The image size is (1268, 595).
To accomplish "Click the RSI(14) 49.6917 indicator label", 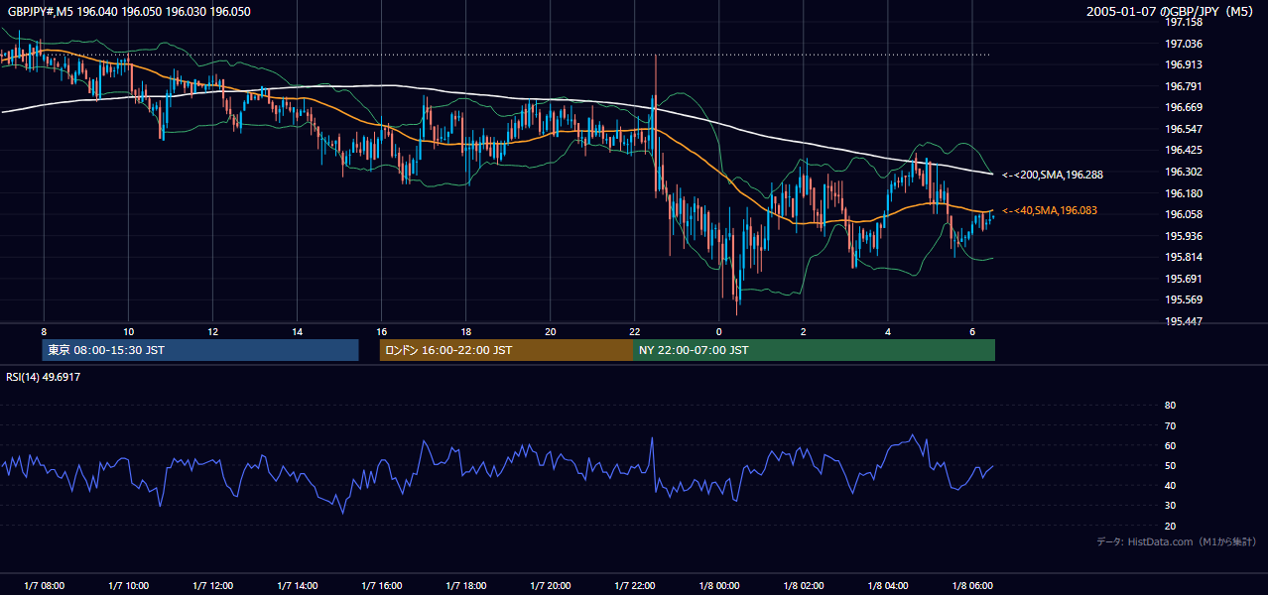I will (44, 377).
